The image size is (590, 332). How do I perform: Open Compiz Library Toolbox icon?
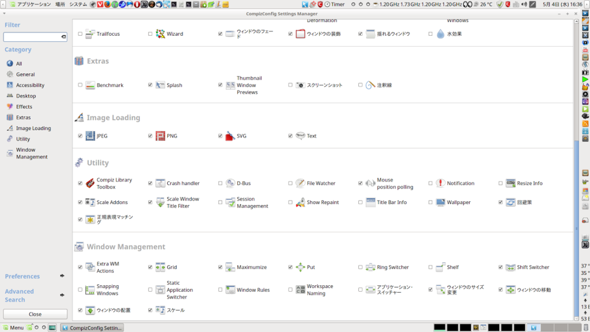click(90, 183)
